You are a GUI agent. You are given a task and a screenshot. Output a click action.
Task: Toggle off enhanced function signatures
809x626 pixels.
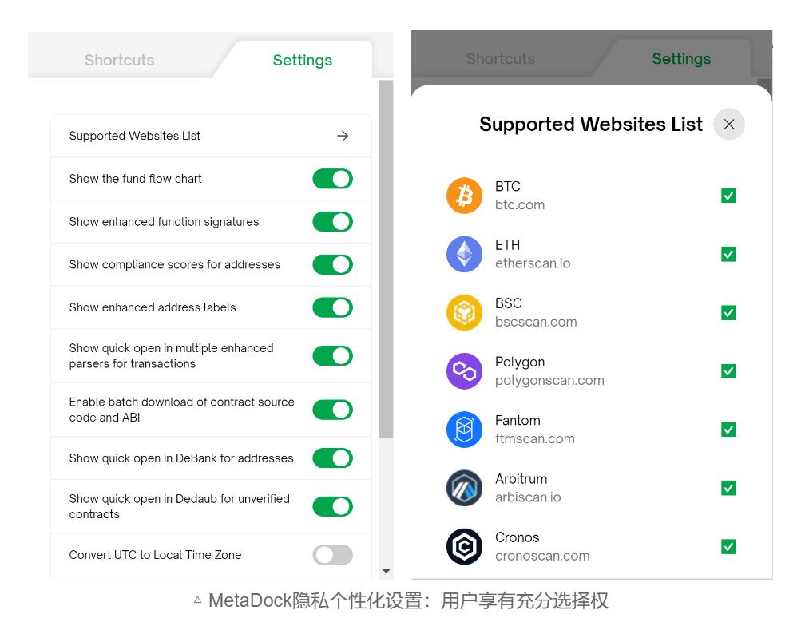click(332, 222)
